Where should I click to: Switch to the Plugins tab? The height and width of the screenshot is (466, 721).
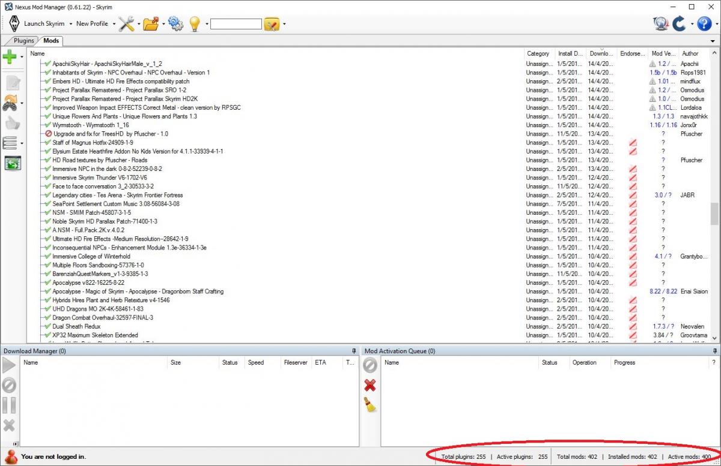(24, 41)
